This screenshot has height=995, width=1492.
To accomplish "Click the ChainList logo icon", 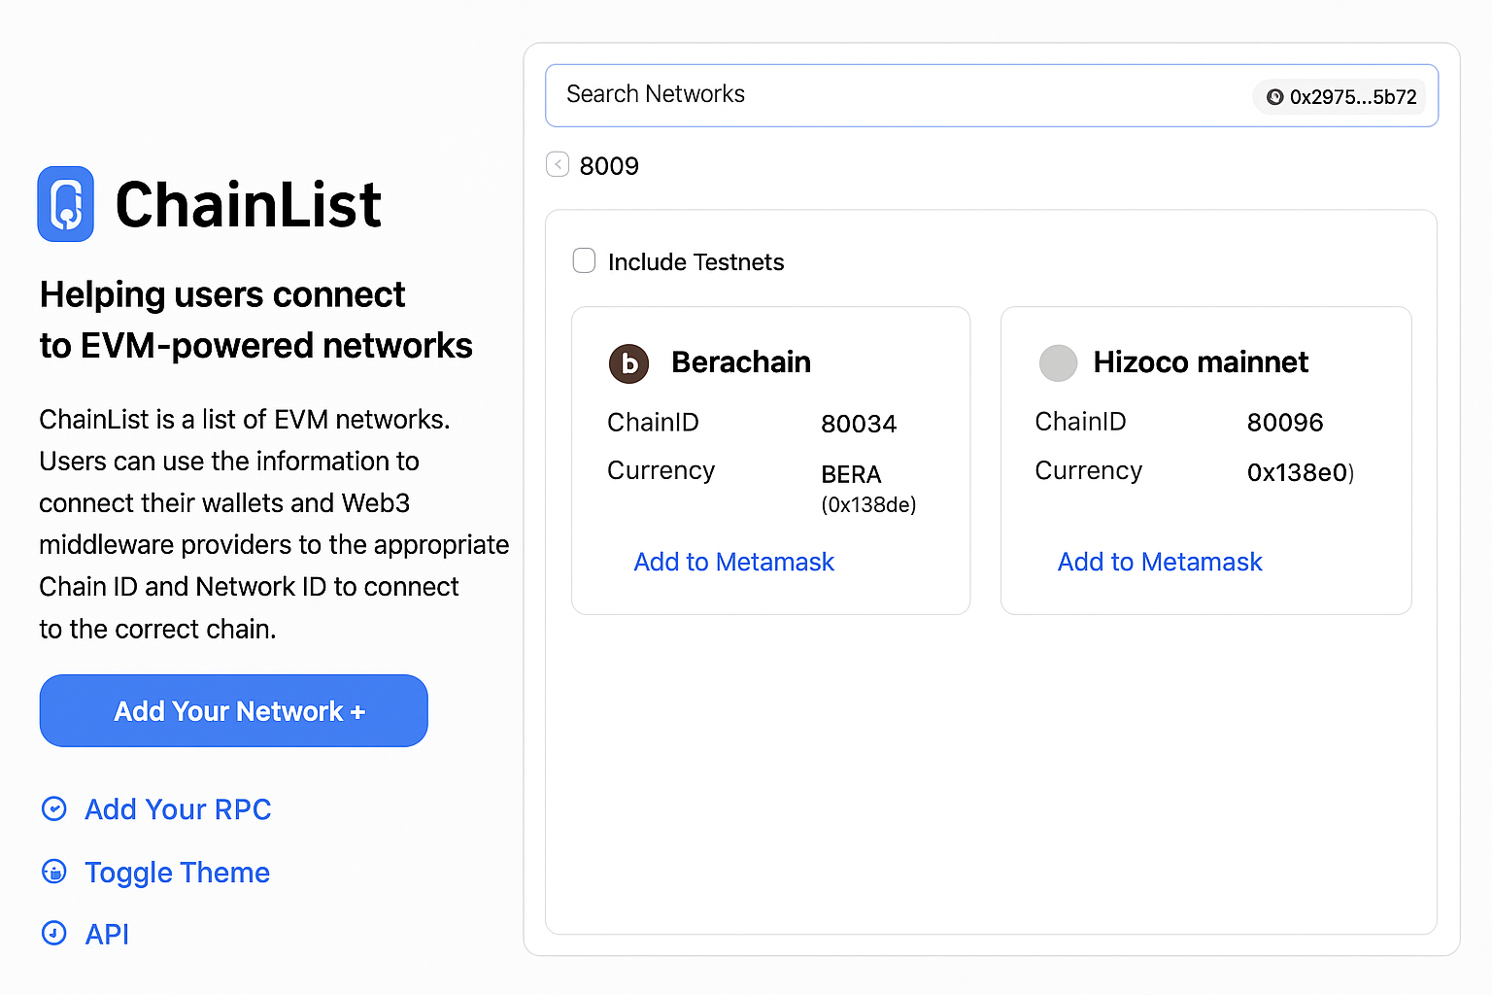I will tap(66, 204).
